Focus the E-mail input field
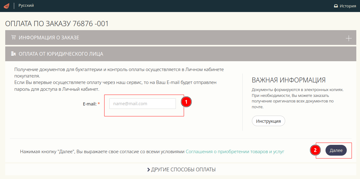 click(x=142, y=104)
